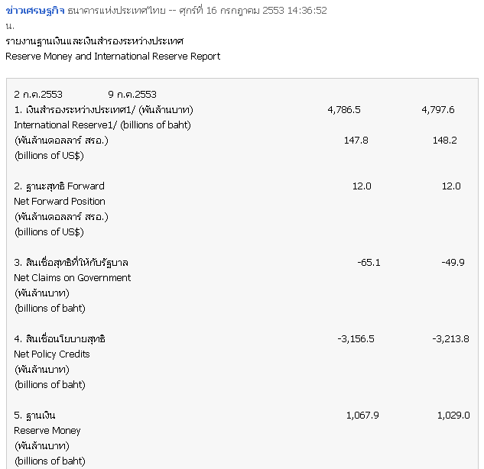Screen dimensions: 484x469
Task: Click the Reserve Money value 1,029.0
Action: coord(453,416)
